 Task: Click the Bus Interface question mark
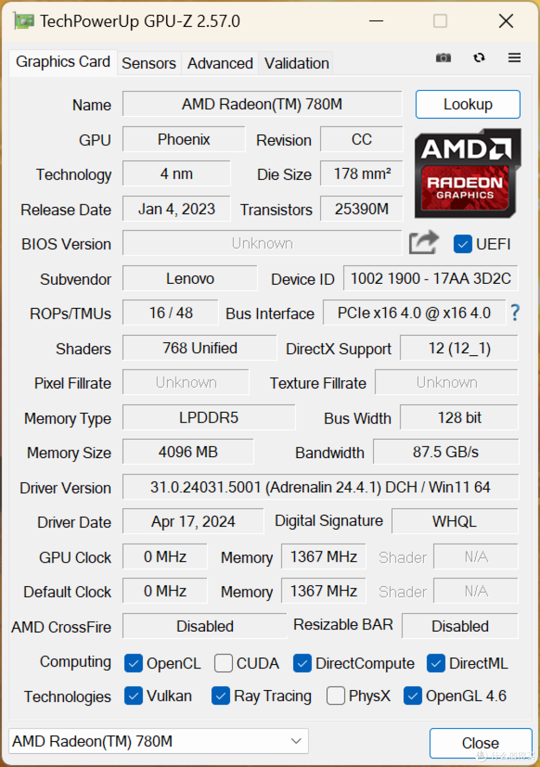pyautogui.click(x=515, y=313)
